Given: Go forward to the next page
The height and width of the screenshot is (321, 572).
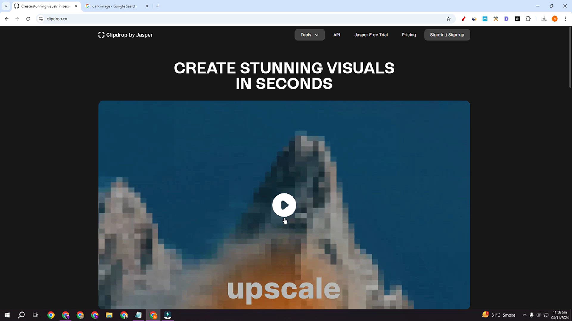Looking at the screenshot, I should 17,19.
